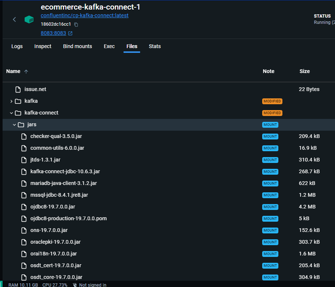The image size is (335, 287).
Task: Click file icon of osdt_core-19.7.0.0.jar
Action: click(24, 277)
